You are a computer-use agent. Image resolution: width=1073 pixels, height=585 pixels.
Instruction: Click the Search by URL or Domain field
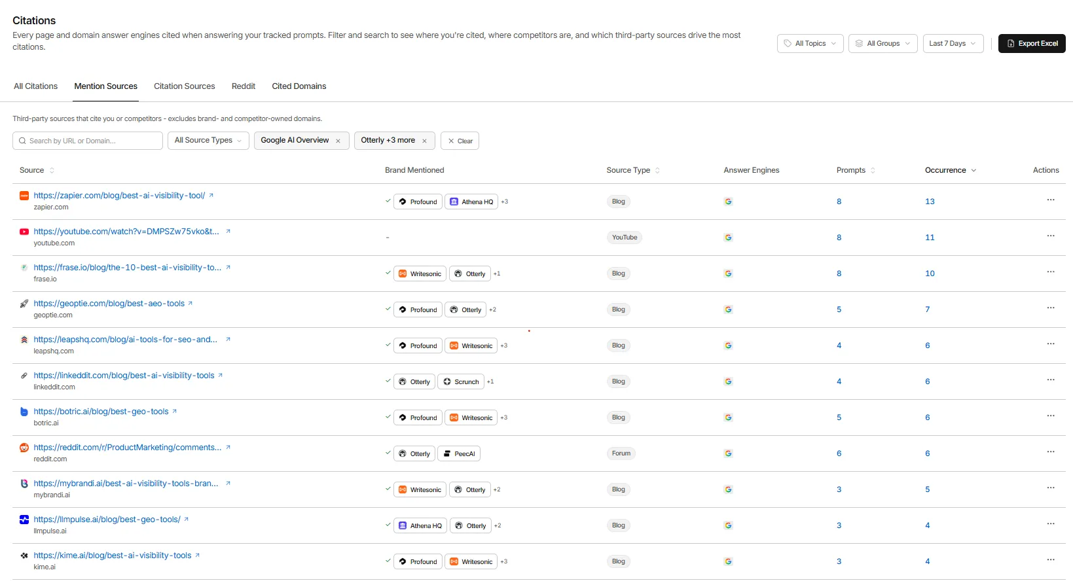pyautogui.click(x=88, y=141)
